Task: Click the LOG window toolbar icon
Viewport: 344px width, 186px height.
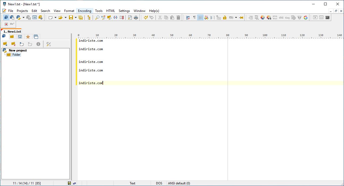Action: 35,18
